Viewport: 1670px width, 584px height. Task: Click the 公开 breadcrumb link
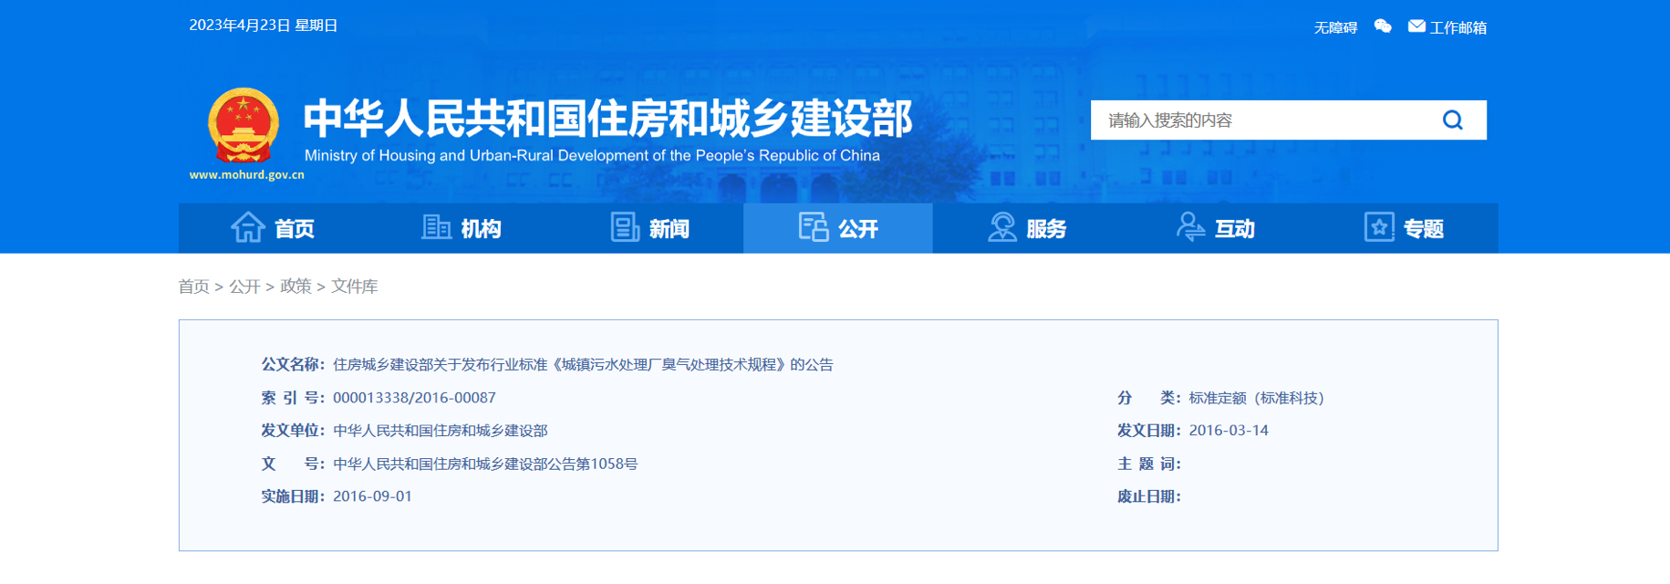coord(244,287)
